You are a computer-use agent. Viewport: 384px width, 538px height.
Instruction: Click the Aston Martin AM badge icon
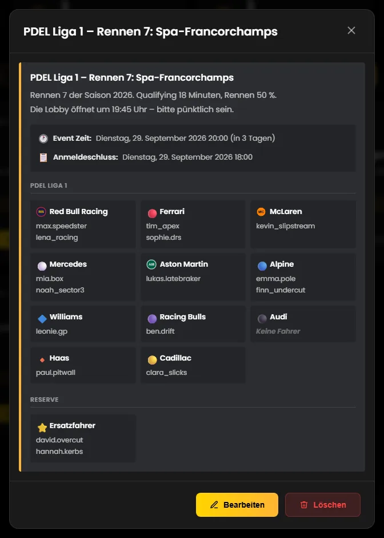(151, 264)
